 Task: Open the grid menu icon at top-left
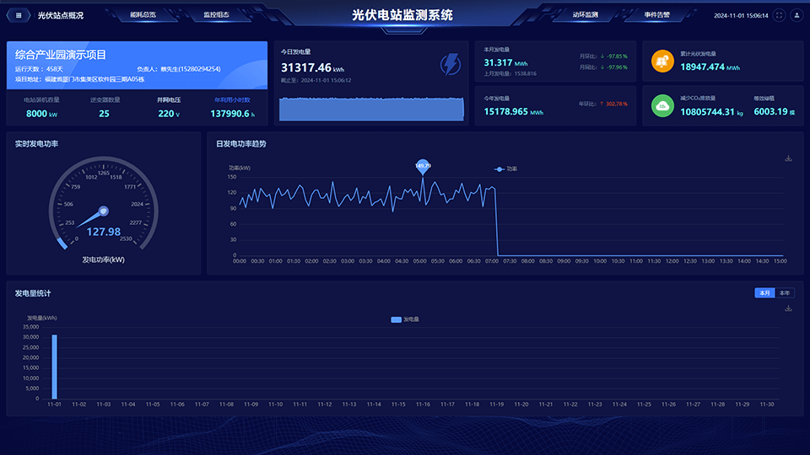click(19, 15)
